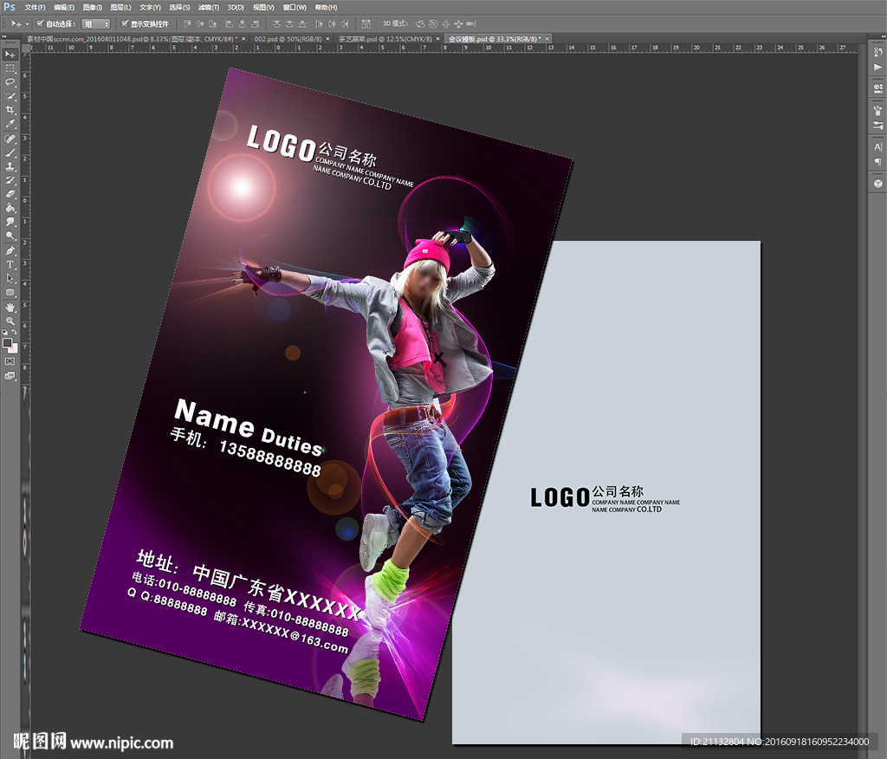Toggle the 自动选择 checkbox
Image resolution: width=887 pixels, height=759 pixels.
pyautogui.click(x=40, y=23)
